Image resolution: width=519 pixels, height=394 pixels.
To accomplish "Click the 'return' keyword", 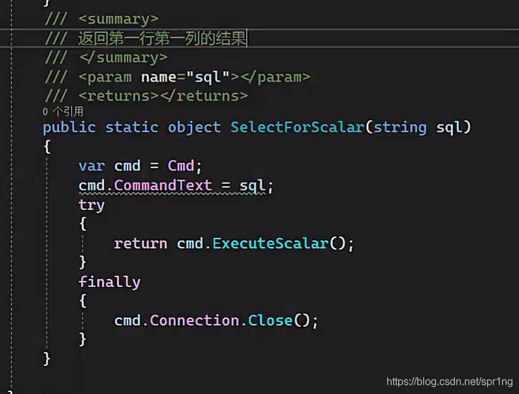I will point(140,244).
